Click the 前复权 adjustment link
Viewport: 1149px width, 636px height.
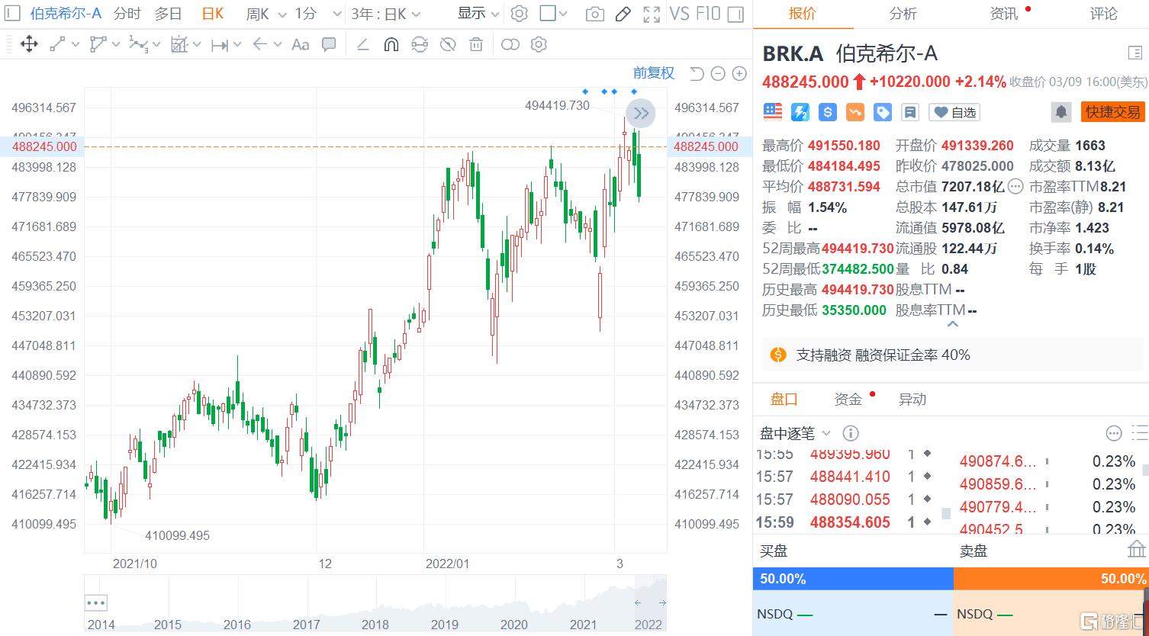tap(653, 72)
